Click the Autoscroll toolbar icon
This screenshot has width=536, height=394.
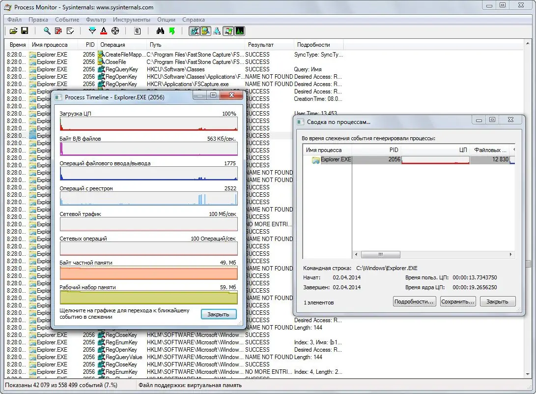[x=58, y=31]
